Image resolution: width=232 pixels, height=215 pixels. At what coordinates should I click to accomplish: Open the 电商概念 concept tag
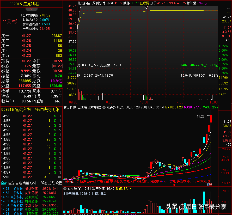tap(116, 181)
